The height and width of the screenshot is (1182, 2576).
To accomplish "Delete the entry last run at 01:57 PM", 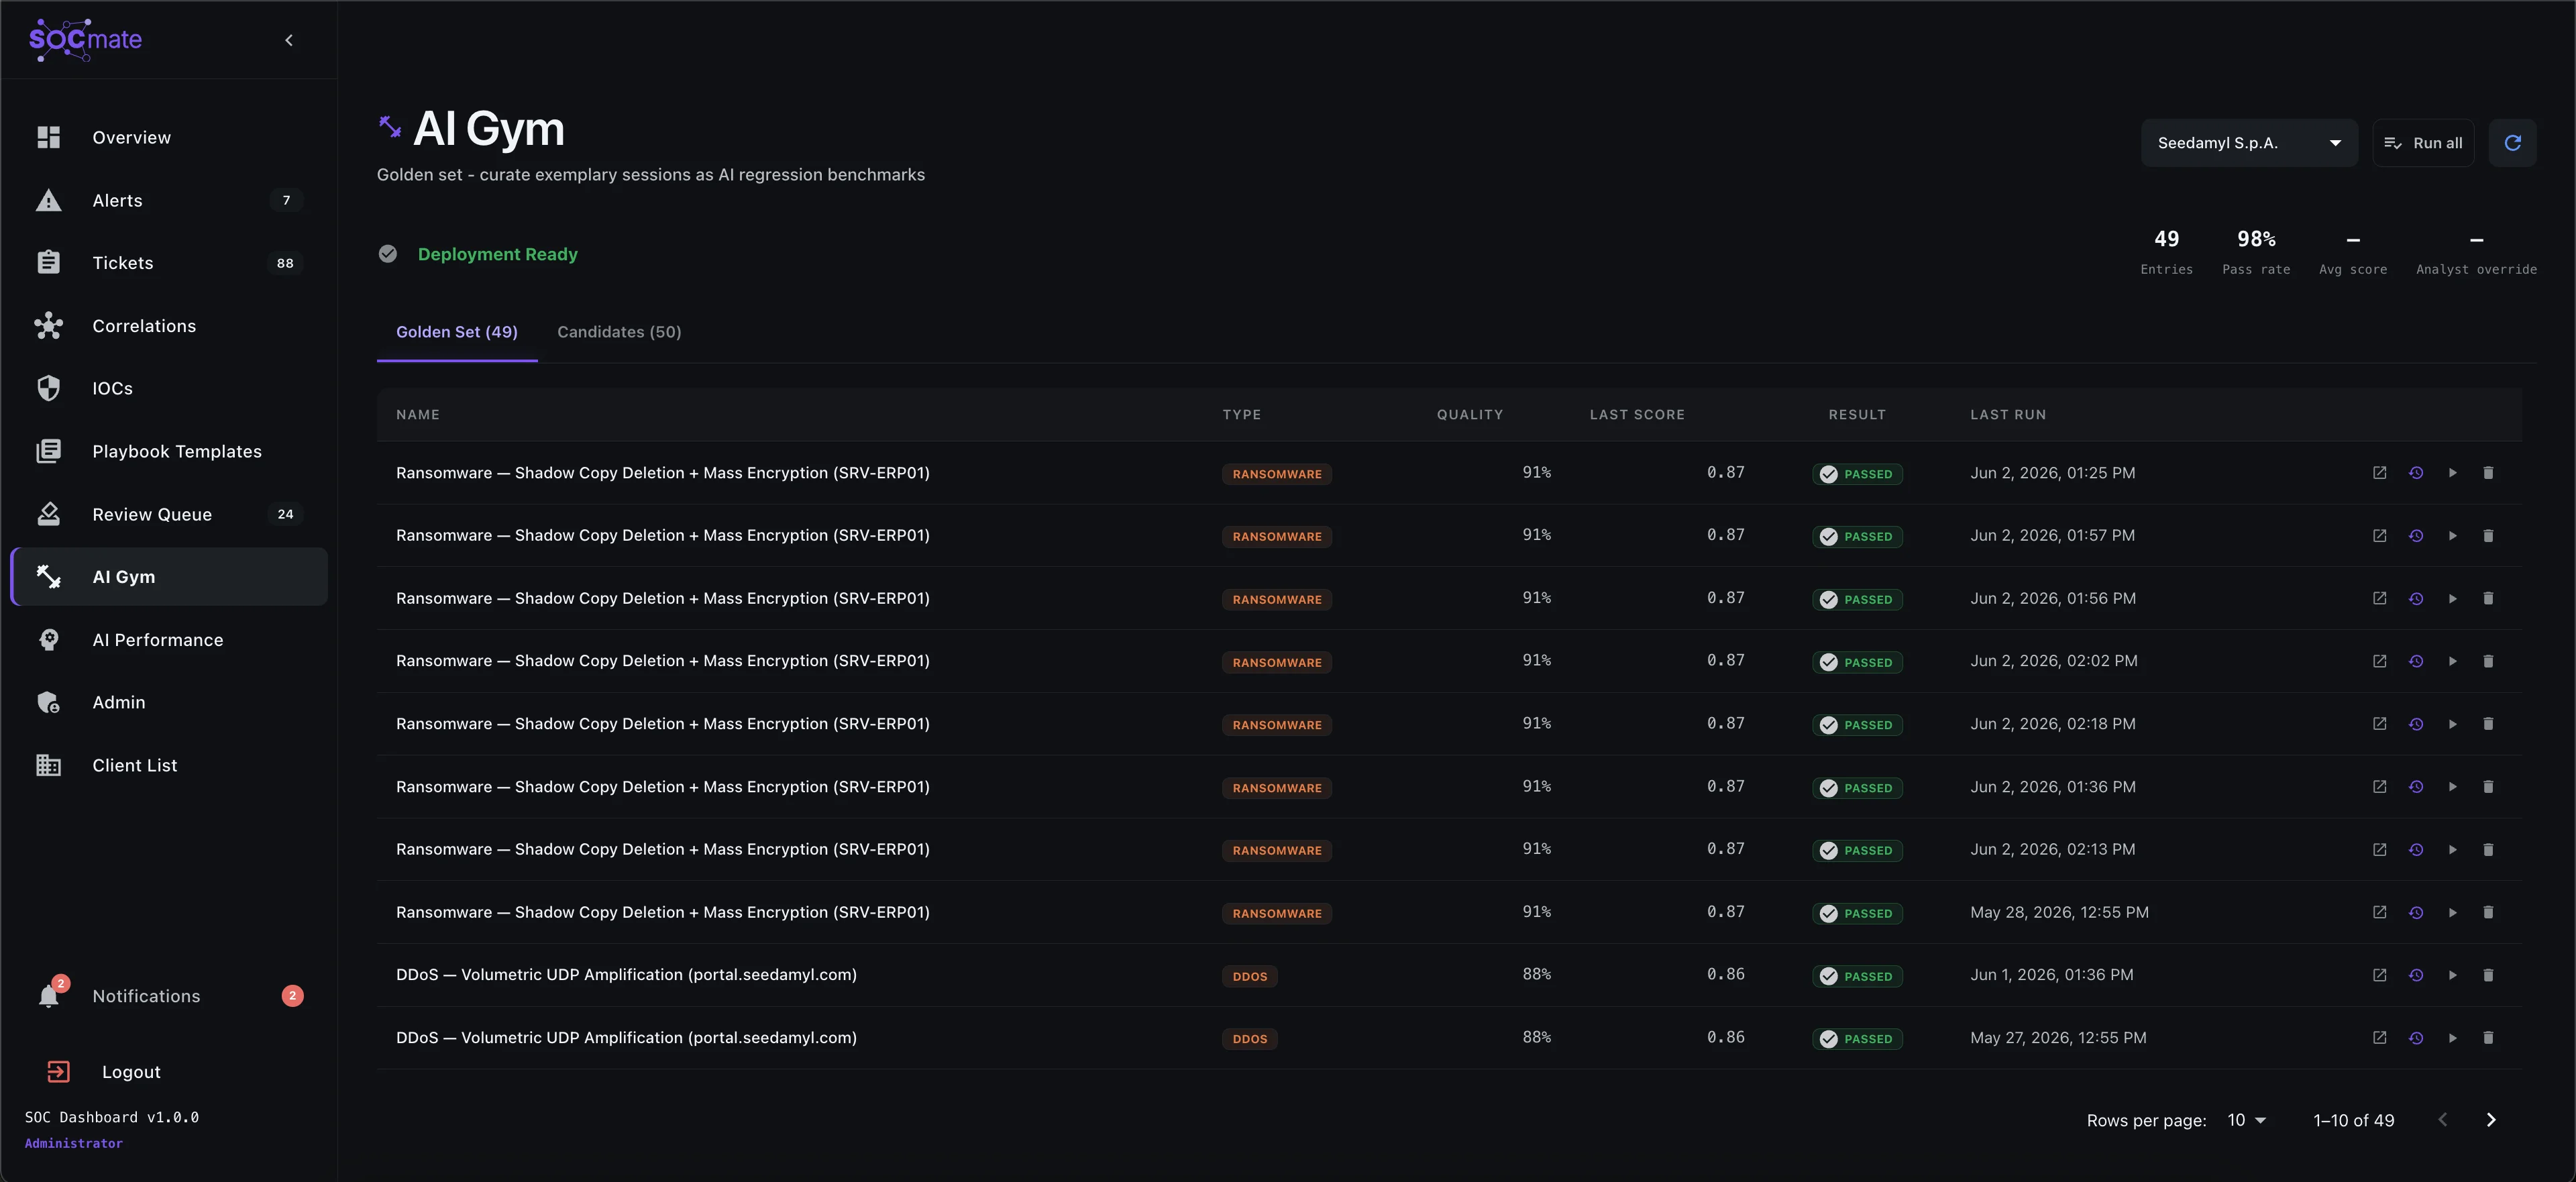I will point(2488,536).
